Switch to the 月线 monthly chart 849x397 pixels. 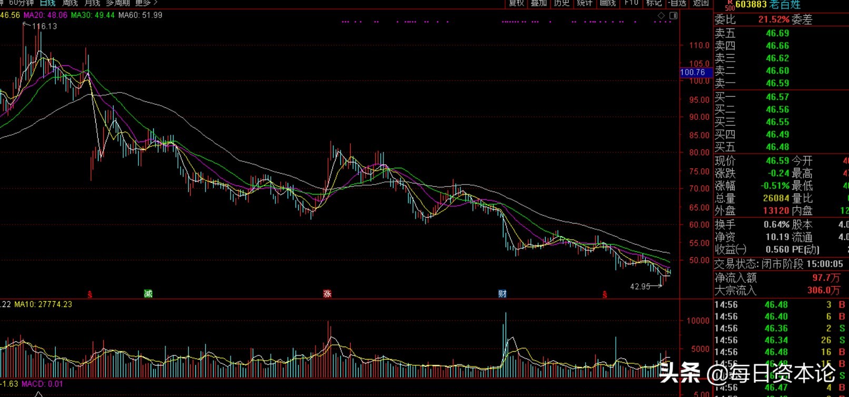coord(92,3)
